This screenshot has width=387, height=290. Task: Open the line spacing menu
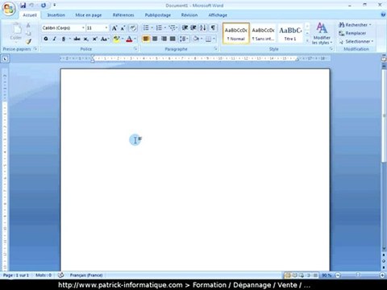click(x=184, y=39)
